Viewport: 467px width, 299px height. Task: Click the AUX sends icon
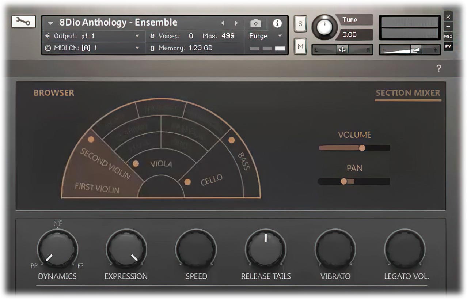coord(448,36)
